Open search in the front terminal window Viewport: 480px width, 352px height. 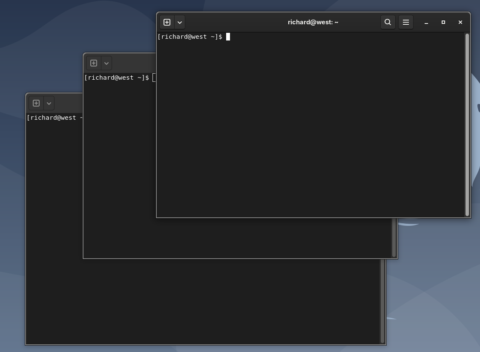click(x=388, y=22)
